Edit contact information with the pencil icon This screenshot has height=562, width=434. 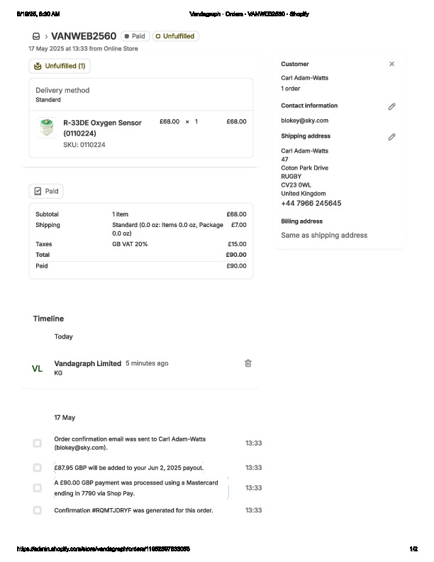[x=391, y=106]
